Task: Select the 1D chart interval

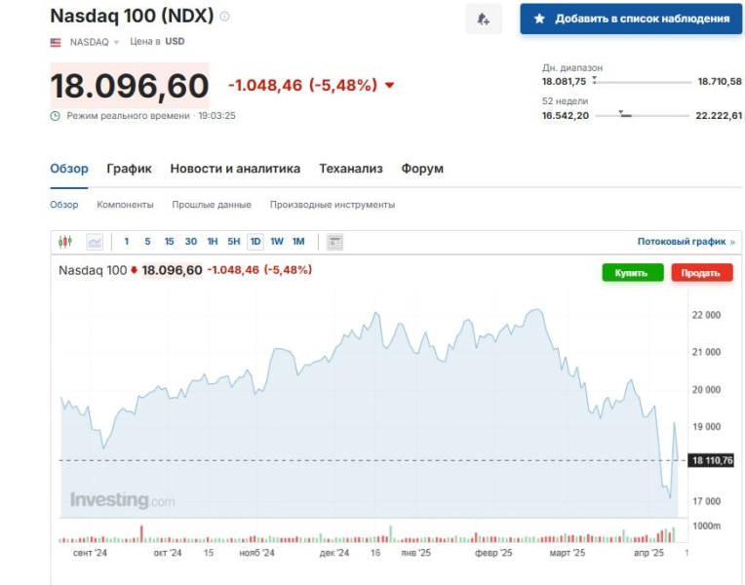Action: click(255, 242)
